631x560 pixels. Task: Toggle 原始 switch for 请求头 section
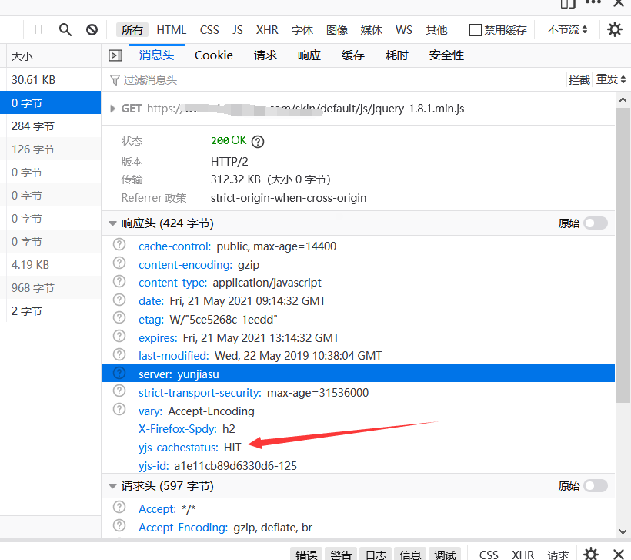595,486
